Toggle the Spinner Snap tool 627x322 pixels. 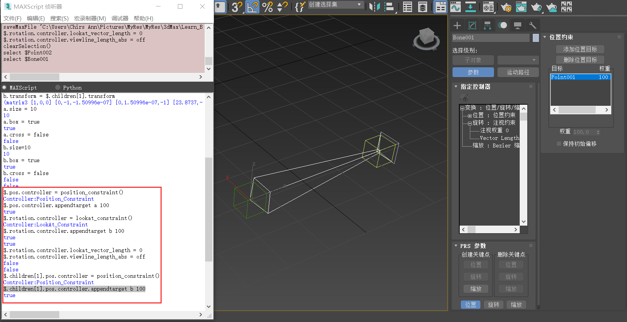coord(282,7)
